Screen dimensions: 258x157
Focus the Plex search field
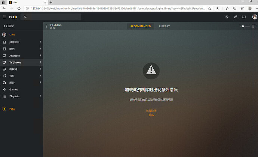coord(51,17)
